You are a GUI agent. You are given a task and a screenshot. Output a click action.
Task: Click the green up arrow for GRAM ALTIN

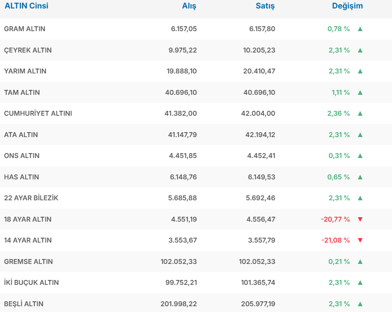360,29
